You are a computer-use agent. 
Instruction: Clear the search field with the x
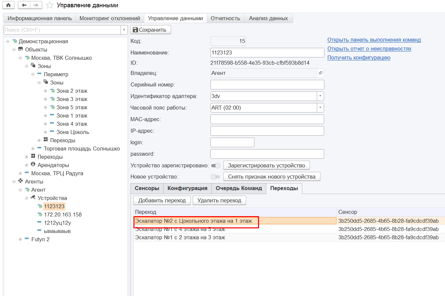pyautogui.click(x=124, y=30)
